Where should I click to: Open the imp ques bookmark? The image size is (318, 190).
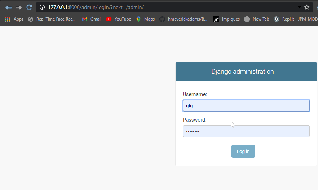(227, 19)
